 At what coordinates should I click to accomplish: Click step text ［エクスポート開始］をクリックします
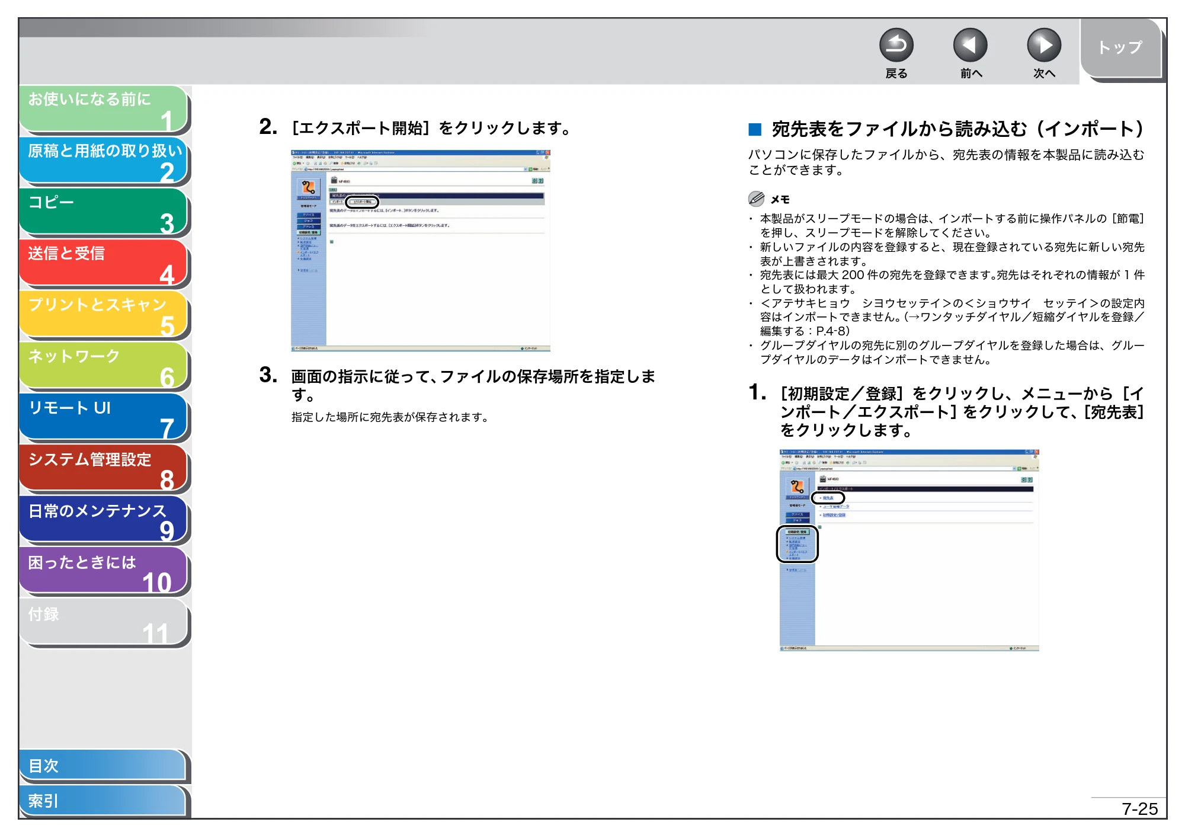pyautogui.click(x=431, y=128)
